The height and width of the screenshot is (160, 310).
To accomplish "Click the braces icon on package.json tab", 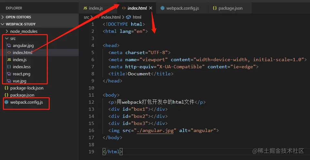I will pos(215,8).
